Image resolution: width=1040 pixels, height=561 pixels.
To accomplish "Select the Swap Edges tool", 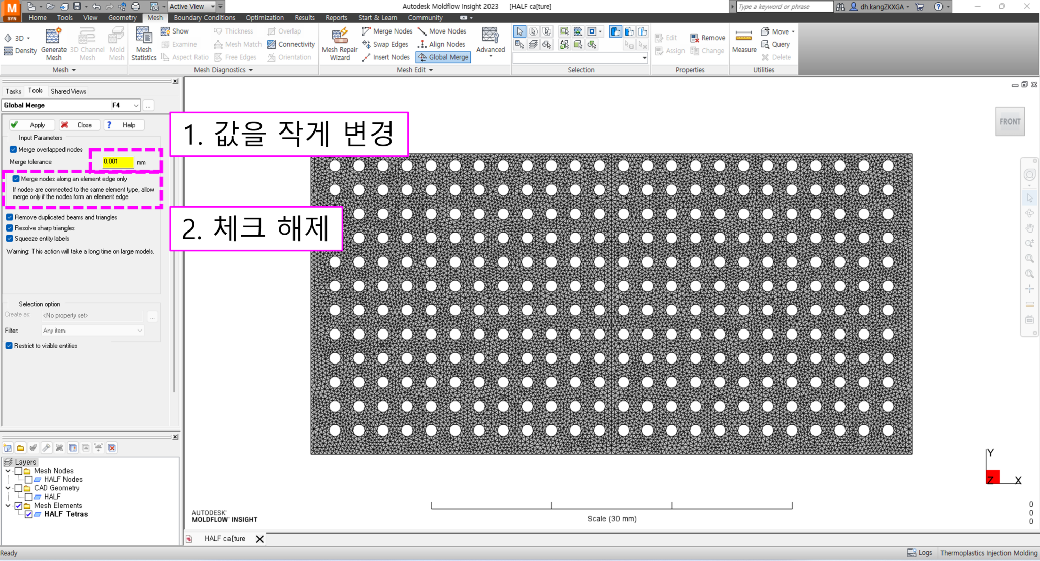I will (x=386, y=44).
